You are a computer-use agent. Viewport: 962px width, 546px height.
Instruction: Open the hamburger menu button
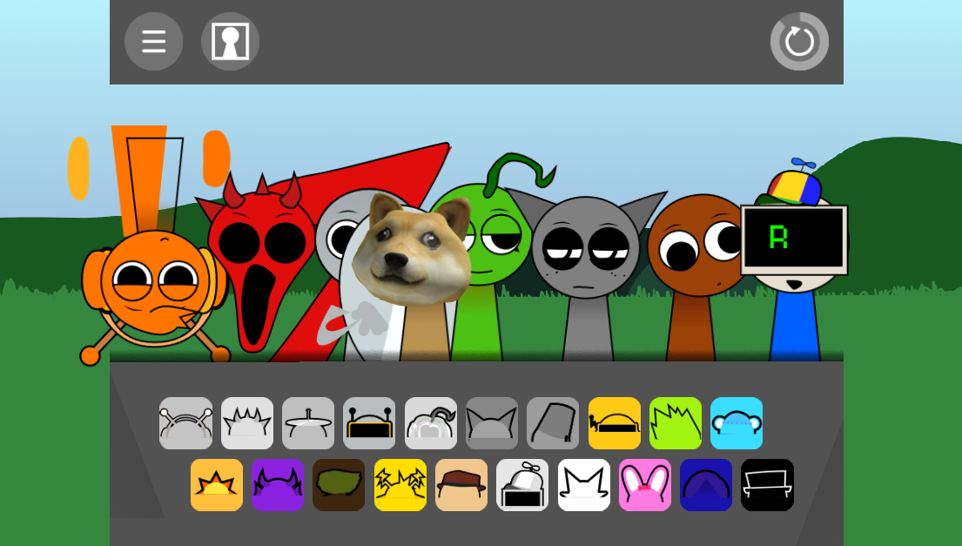[x=153, y=42]
